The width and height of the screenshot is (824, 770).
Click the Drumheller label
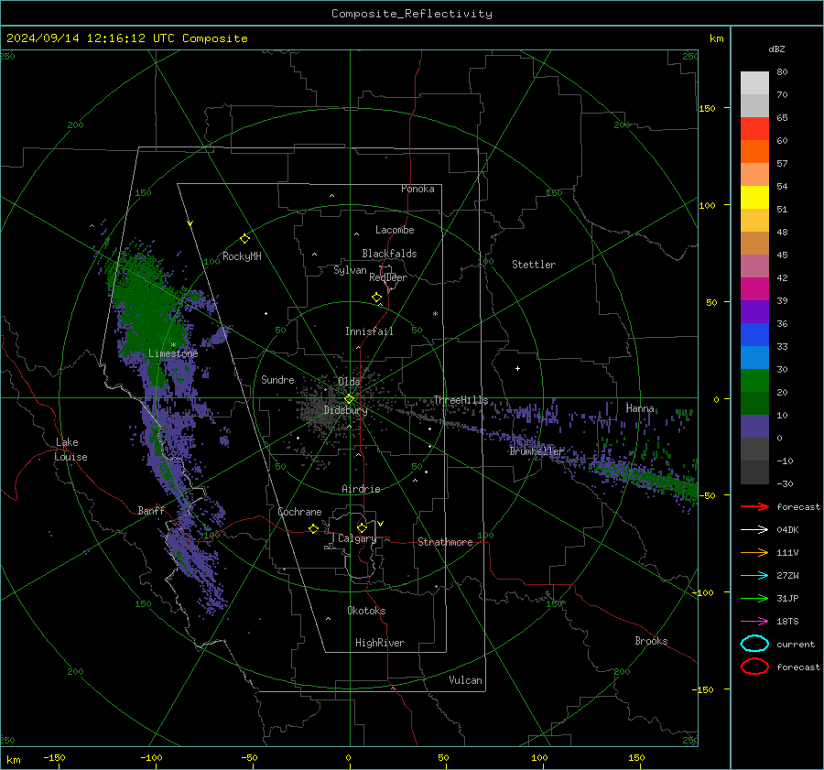[x=537, y=451]
